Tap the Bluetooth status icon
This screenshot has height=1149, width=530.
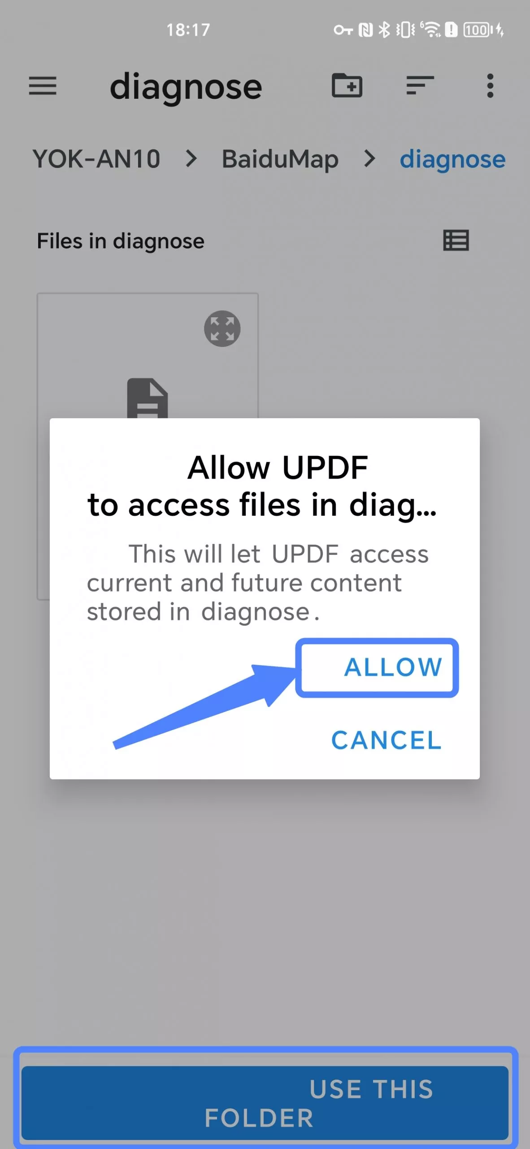pyautogui.click(x=384, y=30)
